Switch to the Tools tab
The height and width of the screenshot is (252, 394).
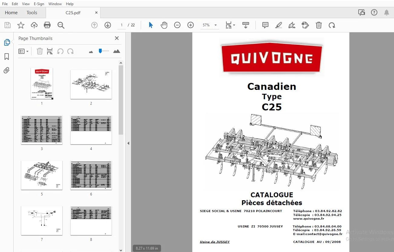[32, 13]
